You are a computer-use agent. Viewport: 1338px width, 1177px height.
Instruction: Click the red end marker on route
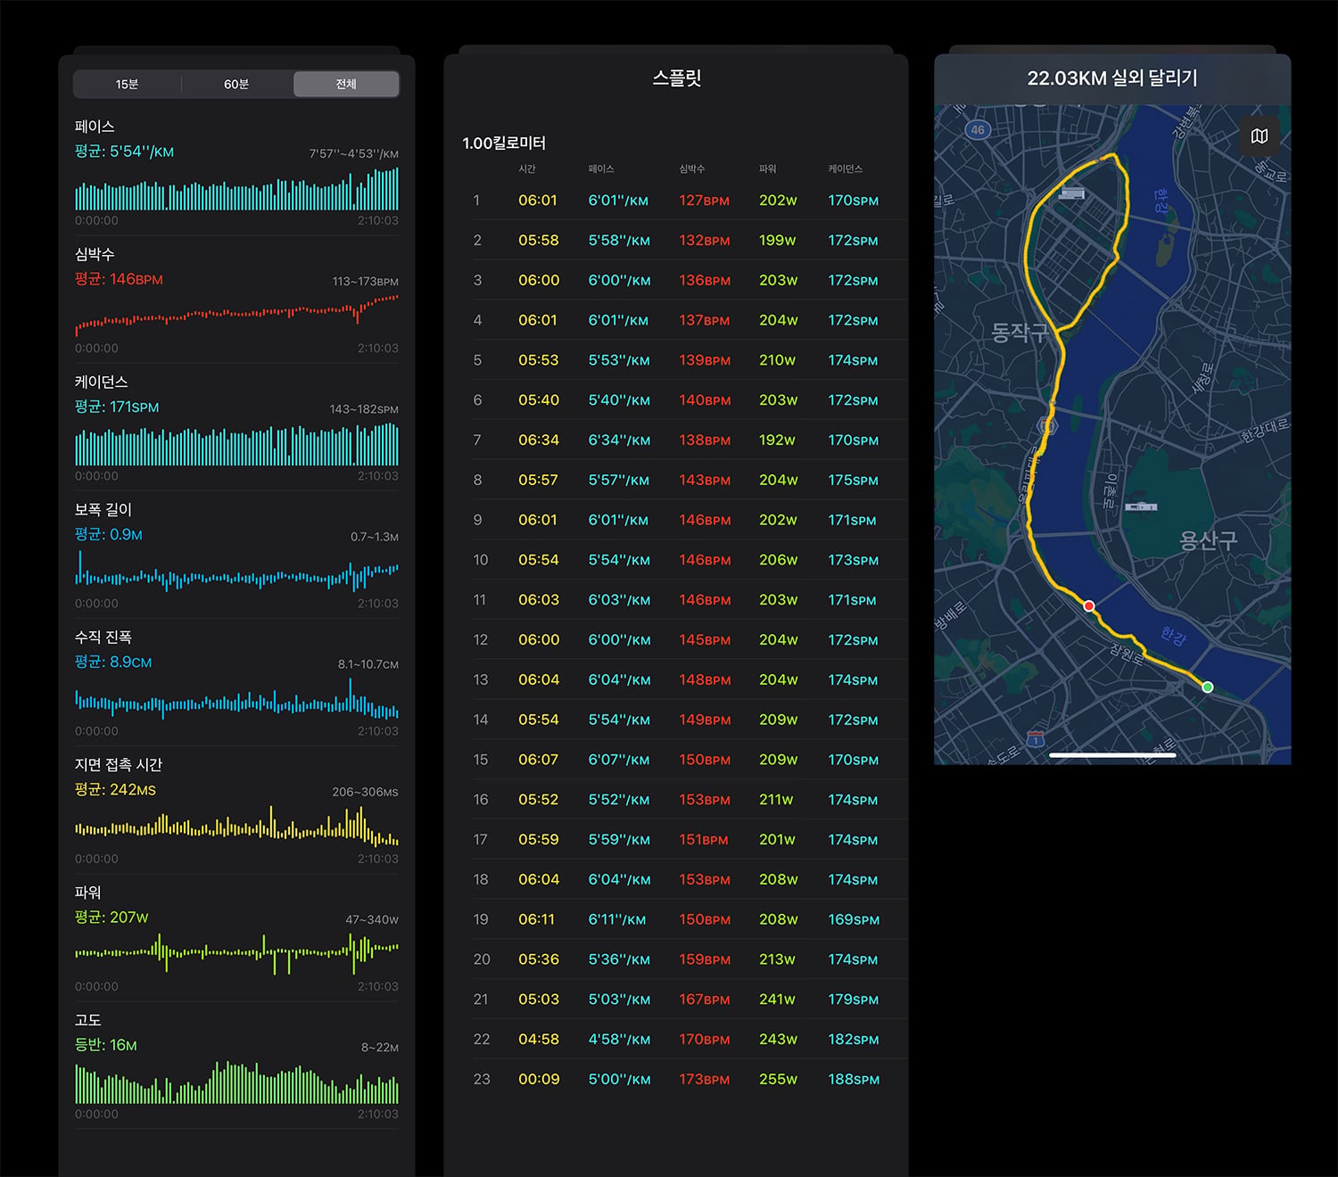click(1089, 605)
